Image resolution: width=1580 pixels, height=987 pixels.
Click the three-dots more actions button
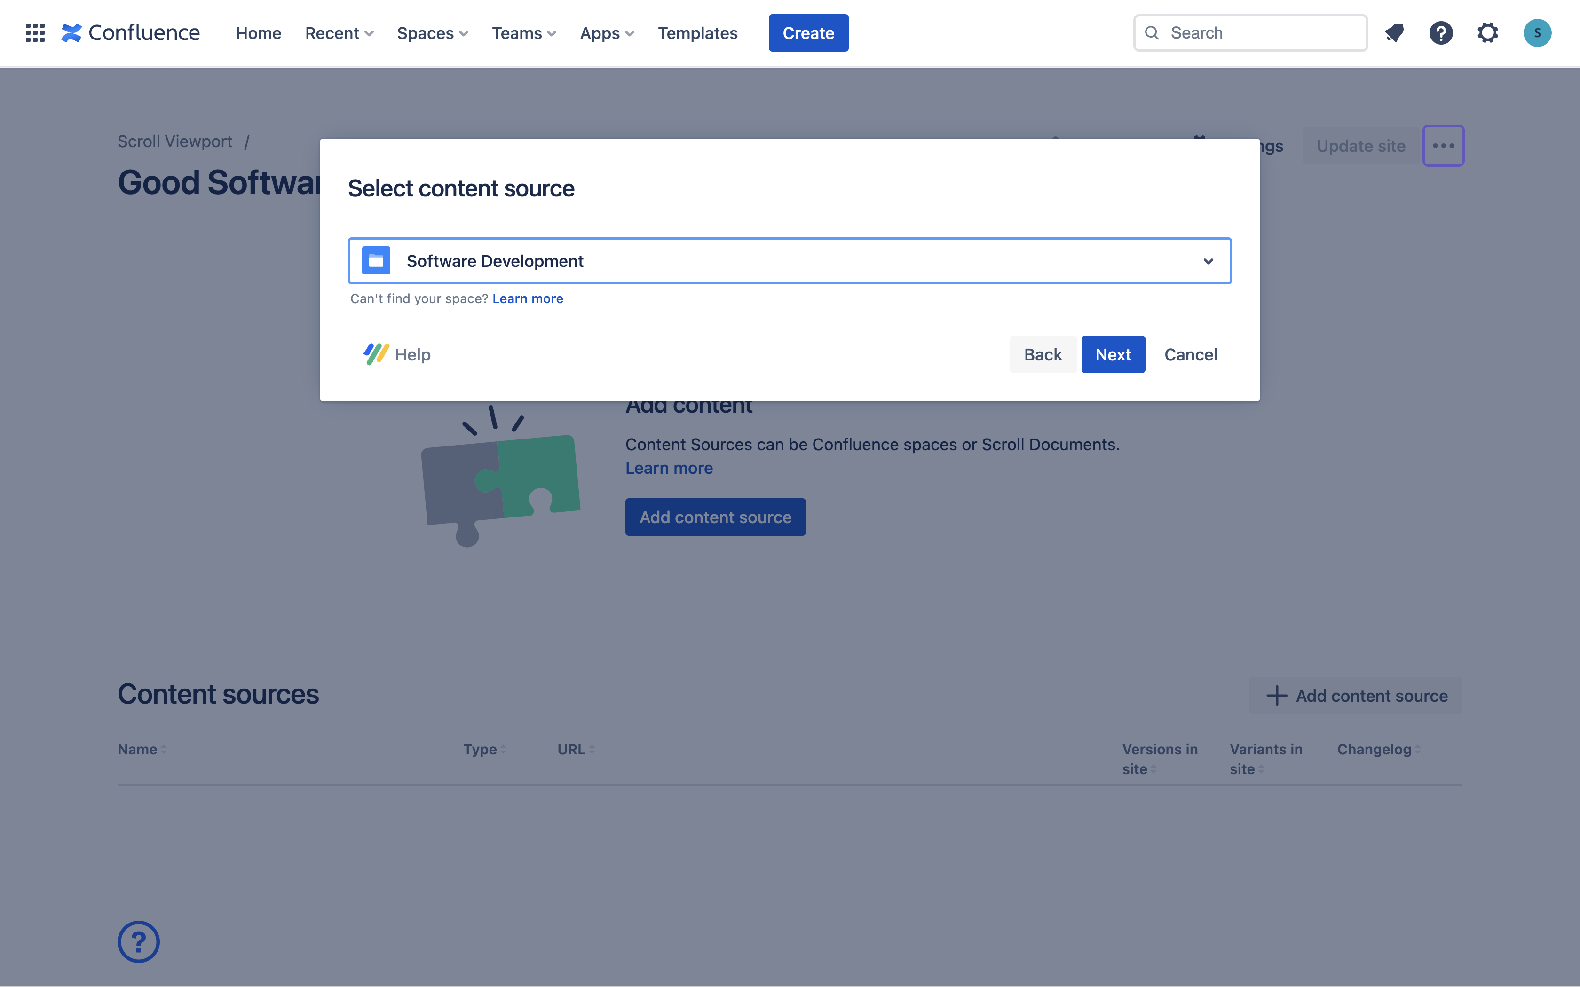[x=1444, y=146]
